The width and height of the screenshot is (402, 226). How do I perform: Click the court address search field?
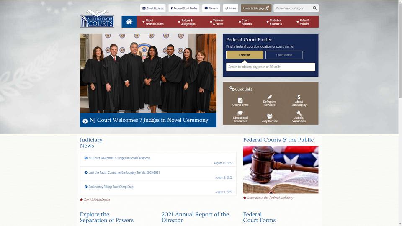pyautogui.click(x=271, y=67)
